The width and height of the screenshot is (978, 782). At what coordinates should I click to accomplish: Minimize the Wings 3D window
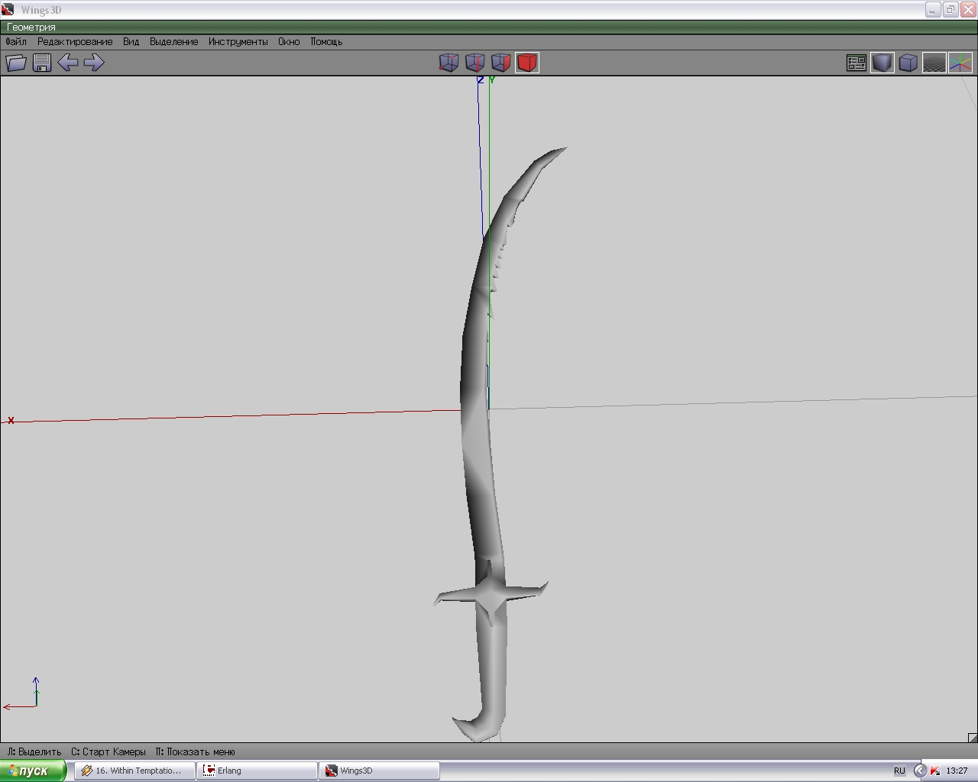[x=933, y=10]
